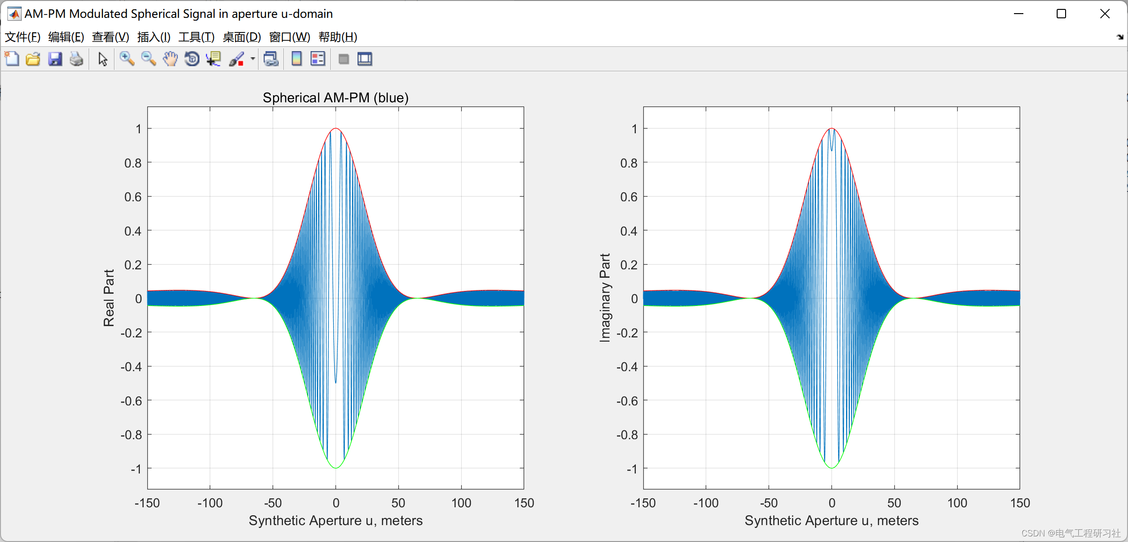Save the figure with the floppy icon
Viewport: 1128px width, 542px height.
point(55,59)
